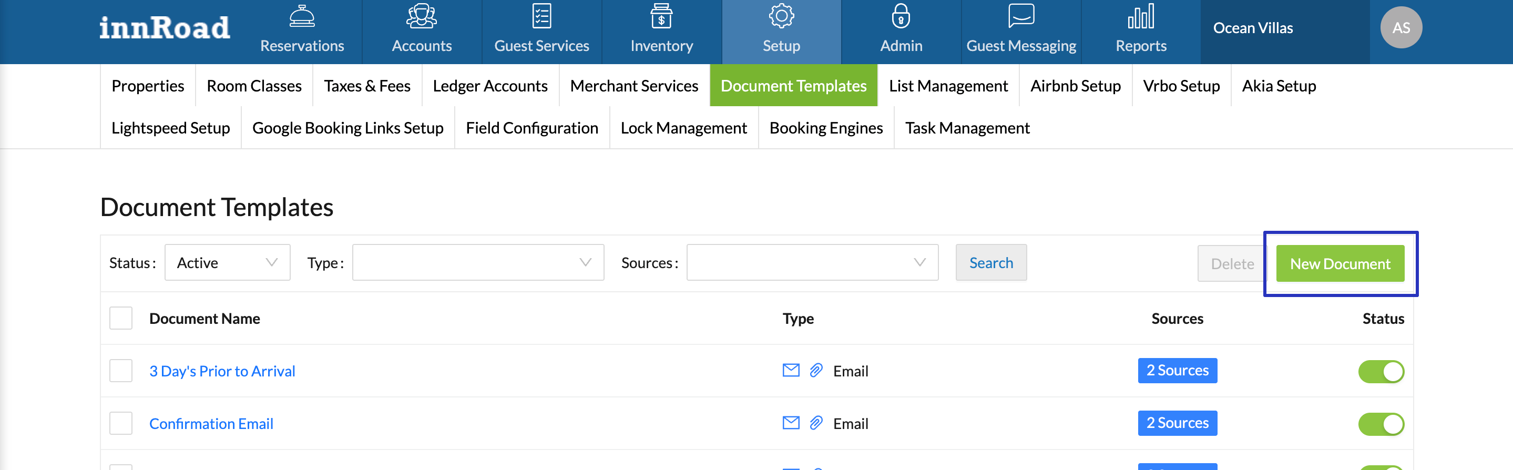This screenshot has width=1513, height=470.
Task: Open Akia Setup tab
Action: (1279, 85)
